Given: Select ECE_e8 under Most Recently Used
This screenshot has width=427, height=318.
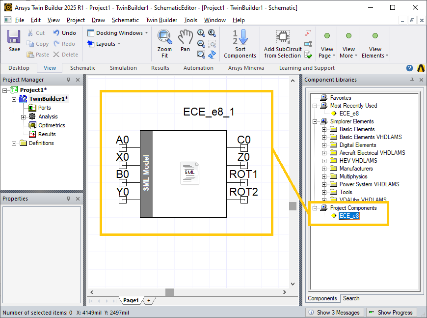Looking at the screenshot, I should (349, 114).
